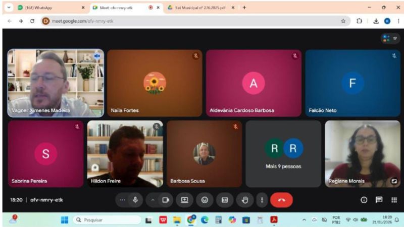Raise your hand in the meeting
Image resolution: width=404 pixels, height=227 pixels.
[245, 200]
